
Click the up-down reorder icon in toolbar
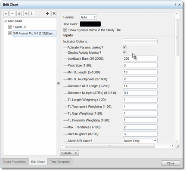[19, 14]
